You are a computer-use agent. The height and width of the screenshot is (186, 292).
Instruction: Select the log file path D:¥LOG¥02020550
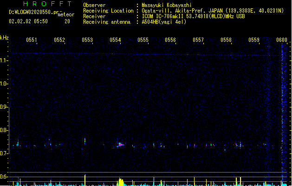(33, 12)
